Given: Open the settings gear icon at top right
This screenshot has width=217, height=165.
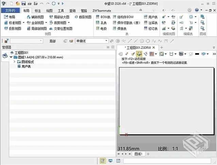Looking at the screenshot, I should (189, 10).
